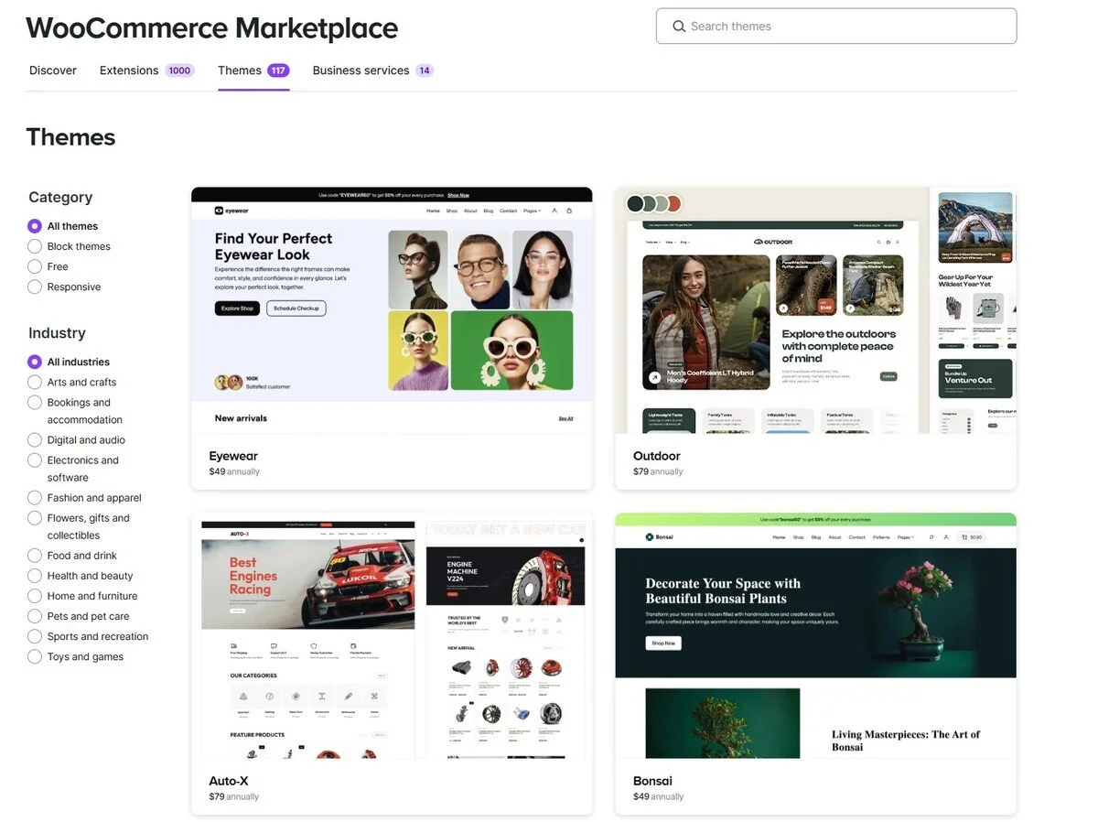Screen dimensions: 1098x822
Task: Filter by Fashion and apparel industry
Action: click(x=35, y=498)
